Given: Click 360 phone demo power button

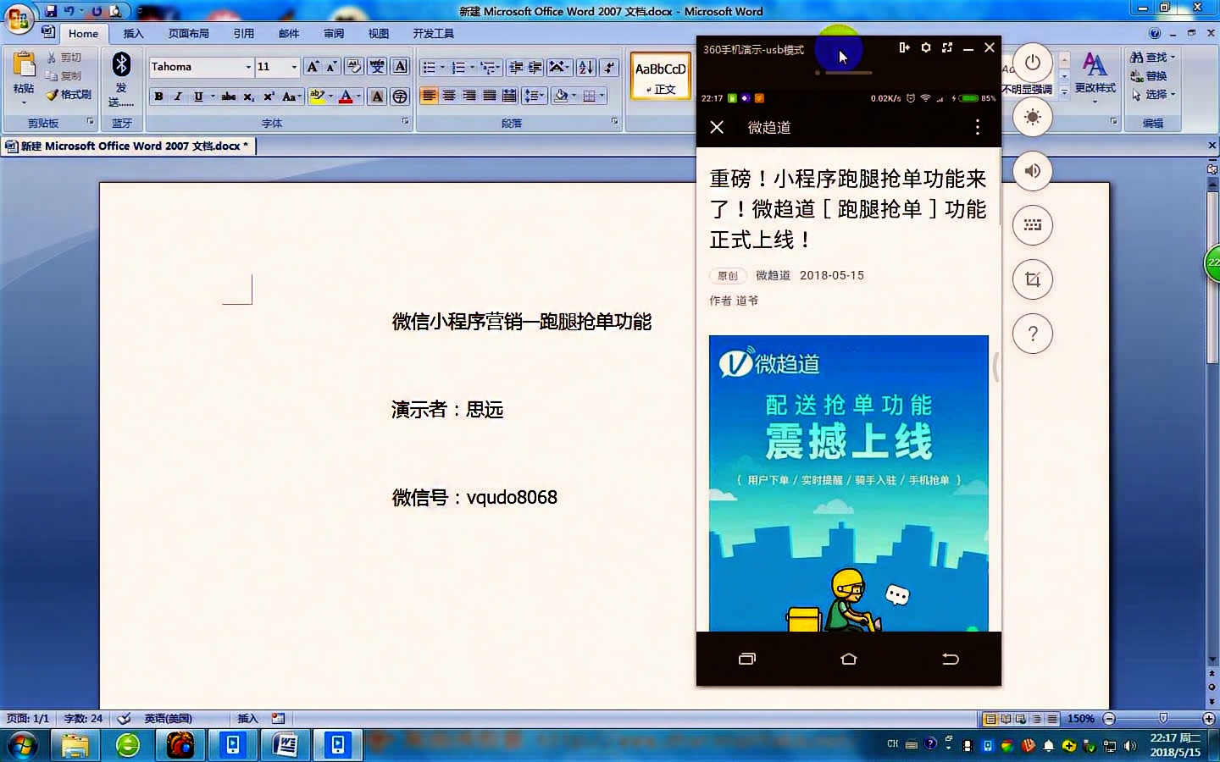Looking at the screenshot, I should coord(1033,63).
